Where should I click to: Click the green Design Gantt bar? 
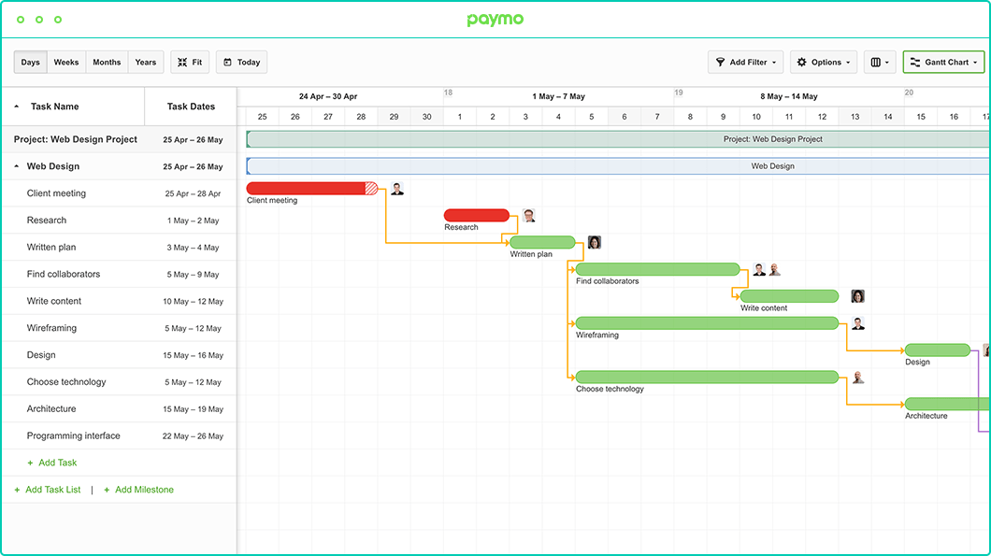point(938,350)
